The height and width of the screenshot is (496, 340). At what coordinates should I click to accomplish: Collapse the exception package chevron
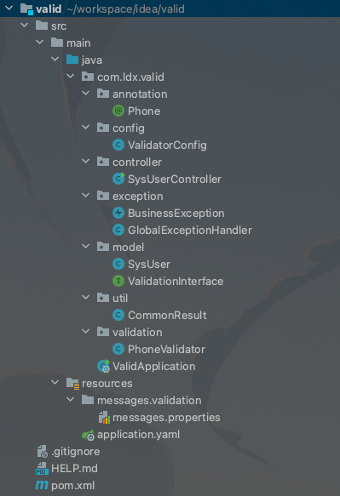point(85,196)
